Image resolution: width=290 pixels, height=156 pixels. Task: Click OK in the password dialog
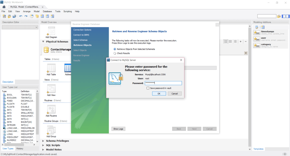point(159,94)
